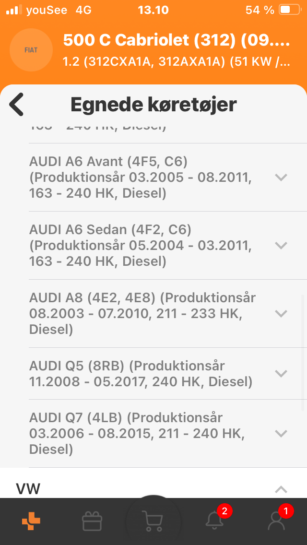Expand the AUDI A8 chevron
The width and height of the screenshot is (307, 545).
[281, 313]
